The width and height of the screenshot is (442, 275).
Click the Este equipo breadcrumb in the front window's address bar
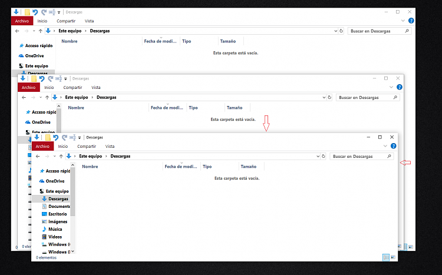91,156
